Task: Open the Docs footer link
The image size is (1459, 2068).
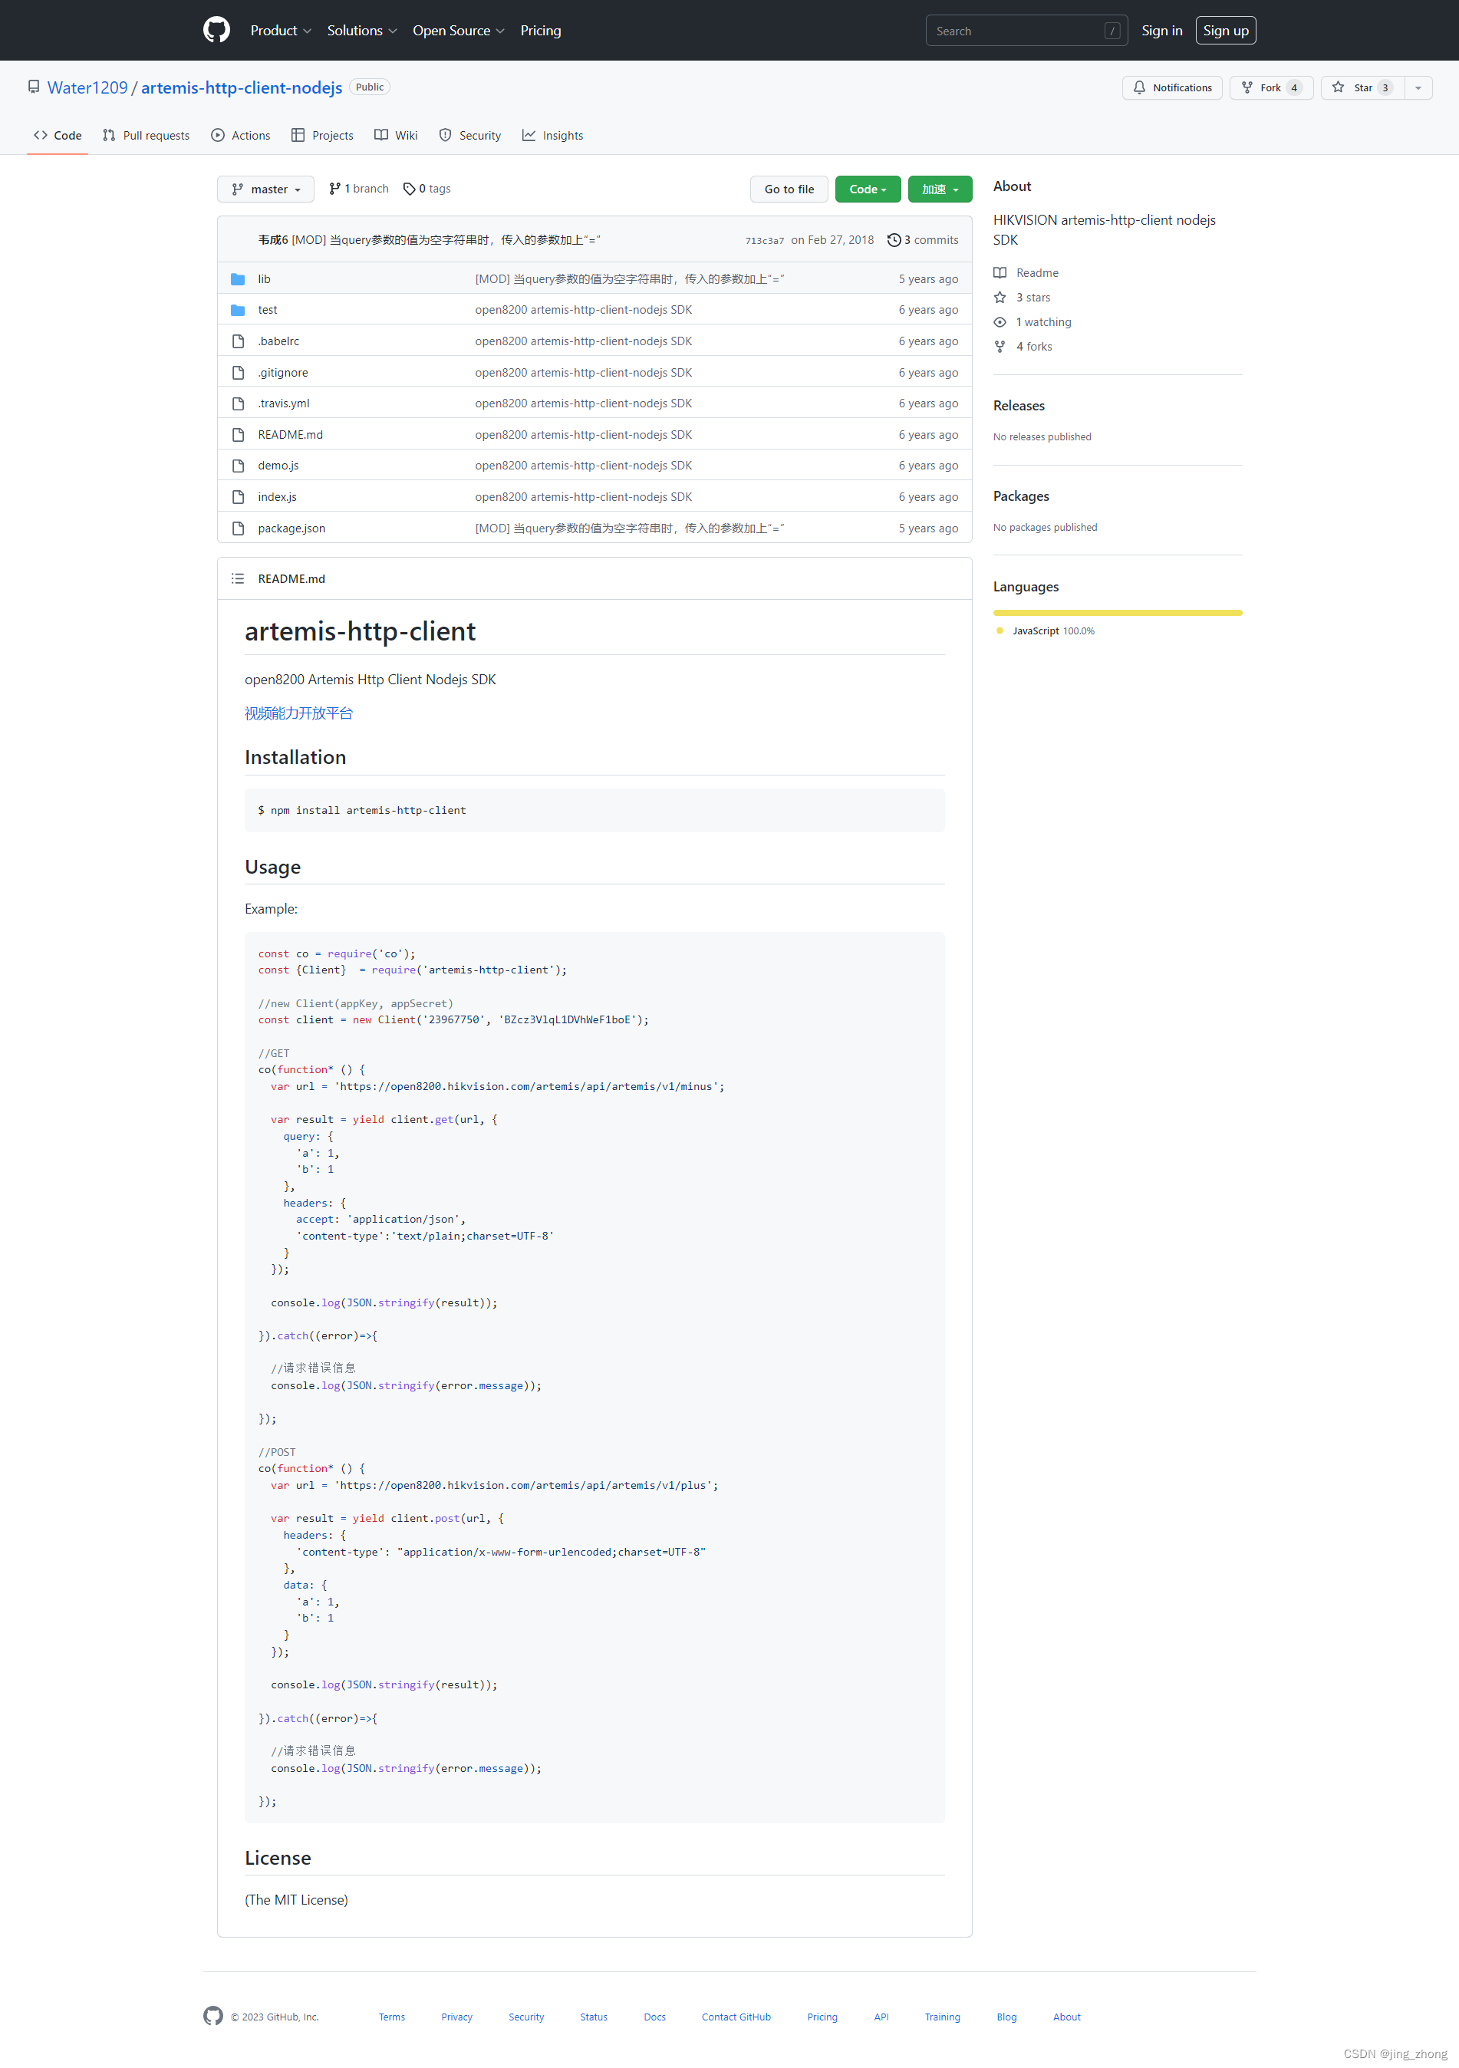Action: click(655, 2017)
